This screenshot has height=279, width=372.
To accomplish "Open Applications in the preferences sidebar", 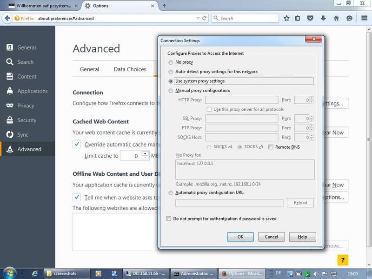I will pos(27,91).
